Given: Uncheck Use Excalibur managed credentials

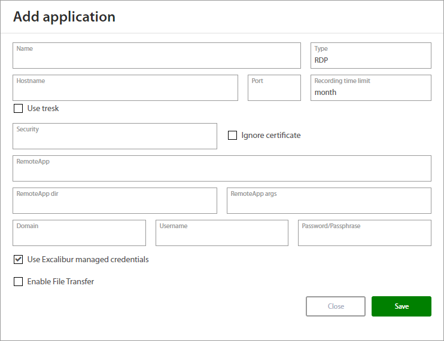Looking at the screenshot, I should click(x=19, y=260).
